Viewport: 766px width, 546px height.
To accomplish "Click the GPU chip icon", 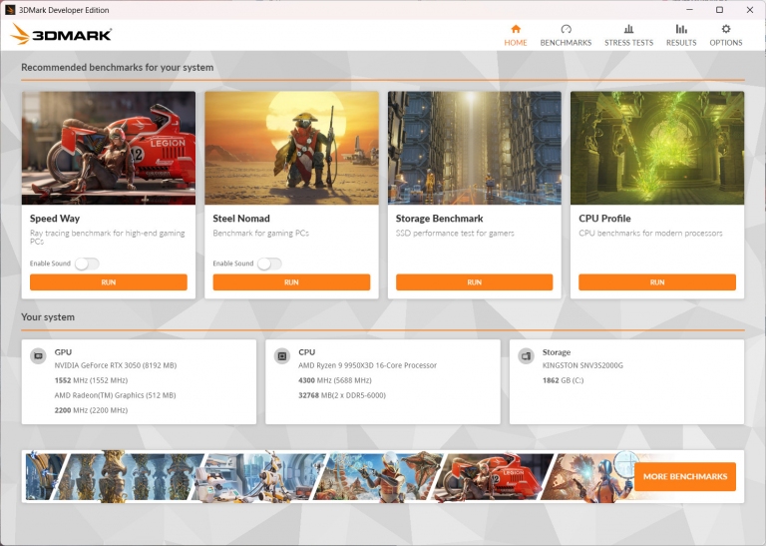I will point(38,356).
